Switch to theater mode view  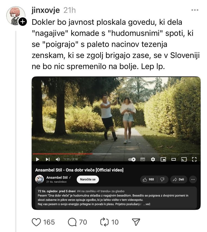click(174, 159)
